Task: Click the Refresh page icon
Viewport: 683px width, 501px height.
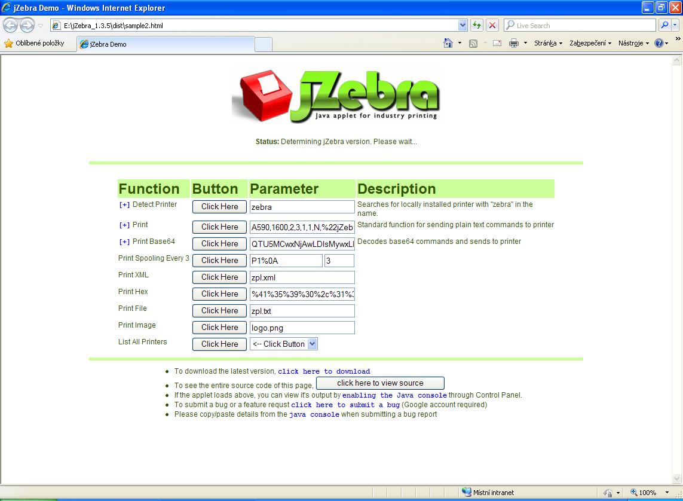Action: (x=477, y=25)
